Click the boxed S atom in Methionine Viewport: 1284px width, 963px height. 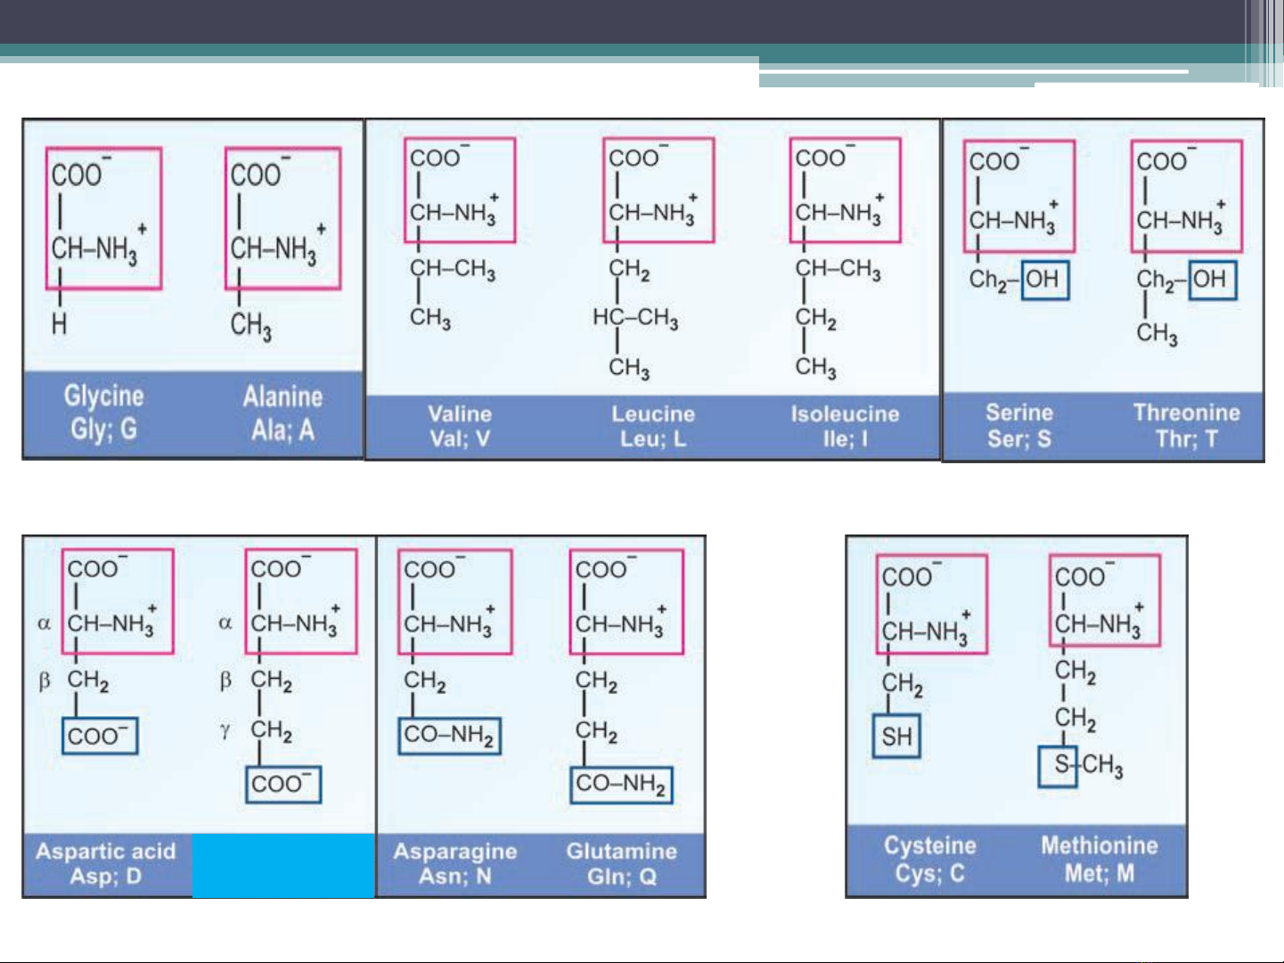point(1059,766)
